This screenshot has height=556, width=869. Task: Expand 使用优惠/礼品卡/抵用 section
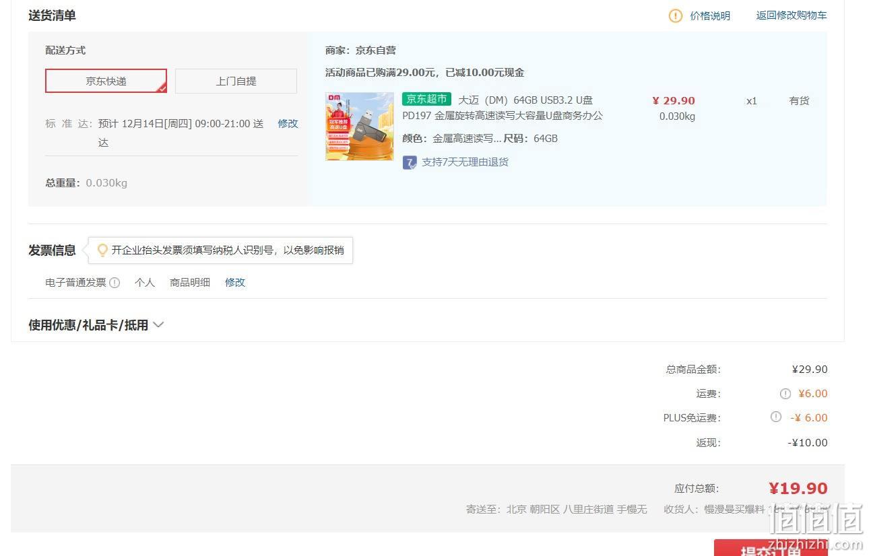tap(96, 325)
